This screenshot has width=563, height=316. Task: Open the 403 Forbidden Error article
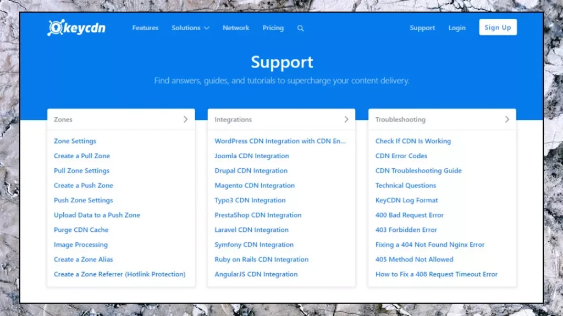[406, 230]
